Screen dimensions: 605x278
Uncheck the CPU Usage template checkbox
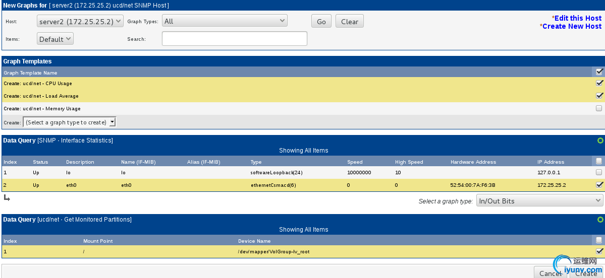[x=599, y=83]
